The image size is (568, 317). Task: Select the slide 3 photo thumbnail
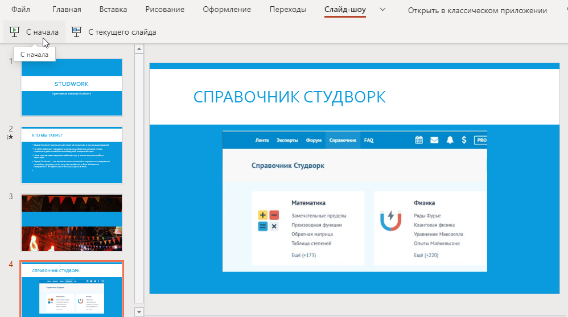[x=72, y=223]
